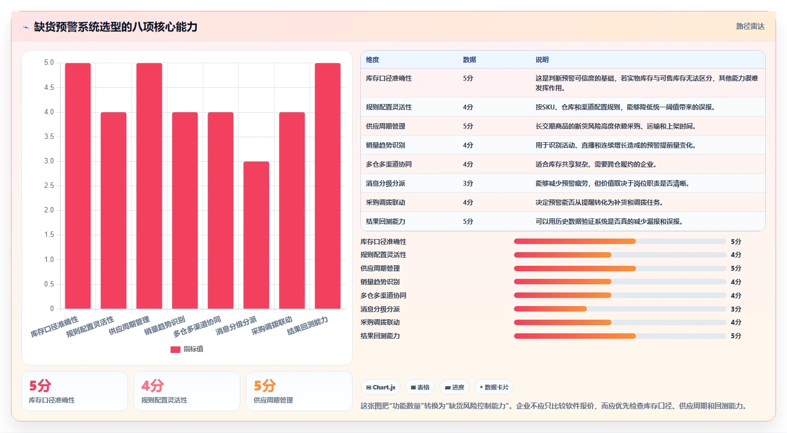
Task: Click the 5分 供应周期管理 stat card
Action: [x=299, y=391]
